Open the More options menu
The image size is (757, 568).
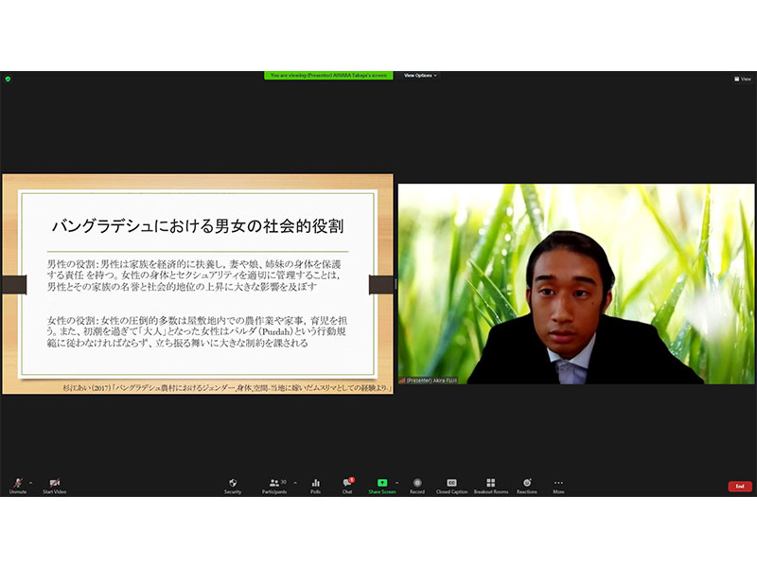point(558,485)
